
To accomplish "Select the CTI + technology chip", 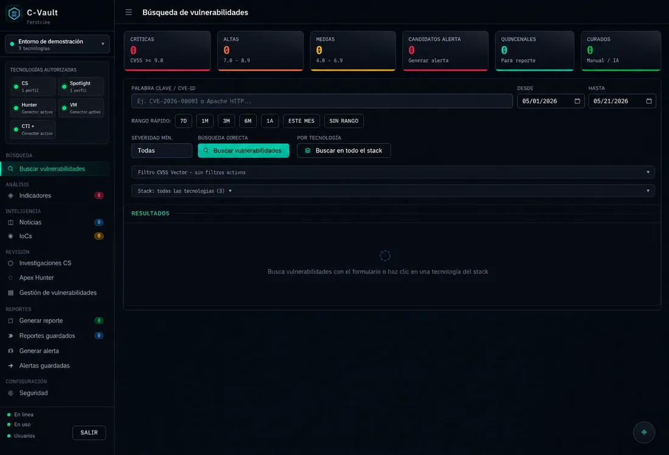I will (x=33, y=129).
